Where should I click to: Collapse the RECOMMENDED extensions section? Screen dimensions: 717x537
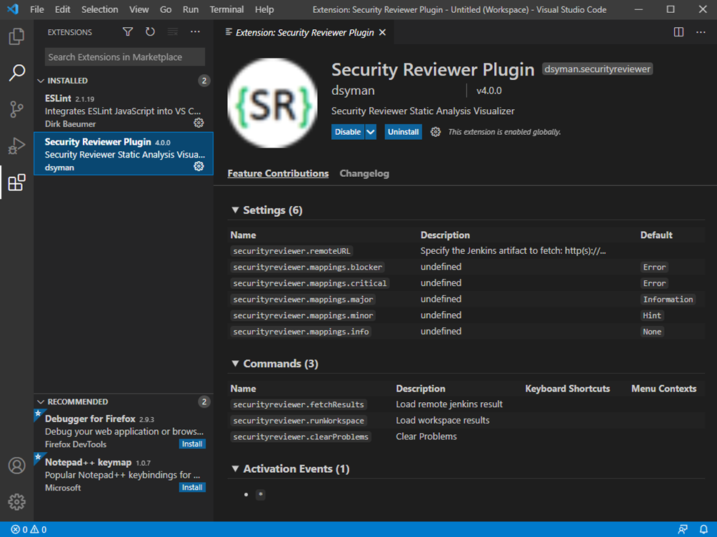pos(41,402)
